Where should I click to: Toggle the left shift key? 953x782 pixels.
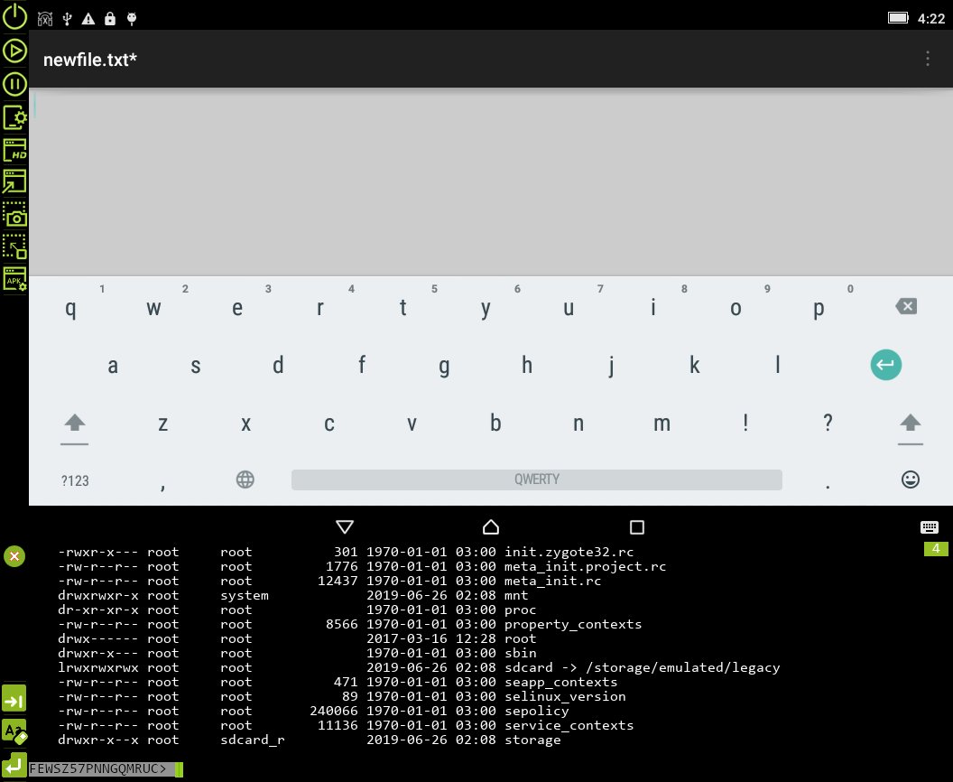(x=75, y=427)
